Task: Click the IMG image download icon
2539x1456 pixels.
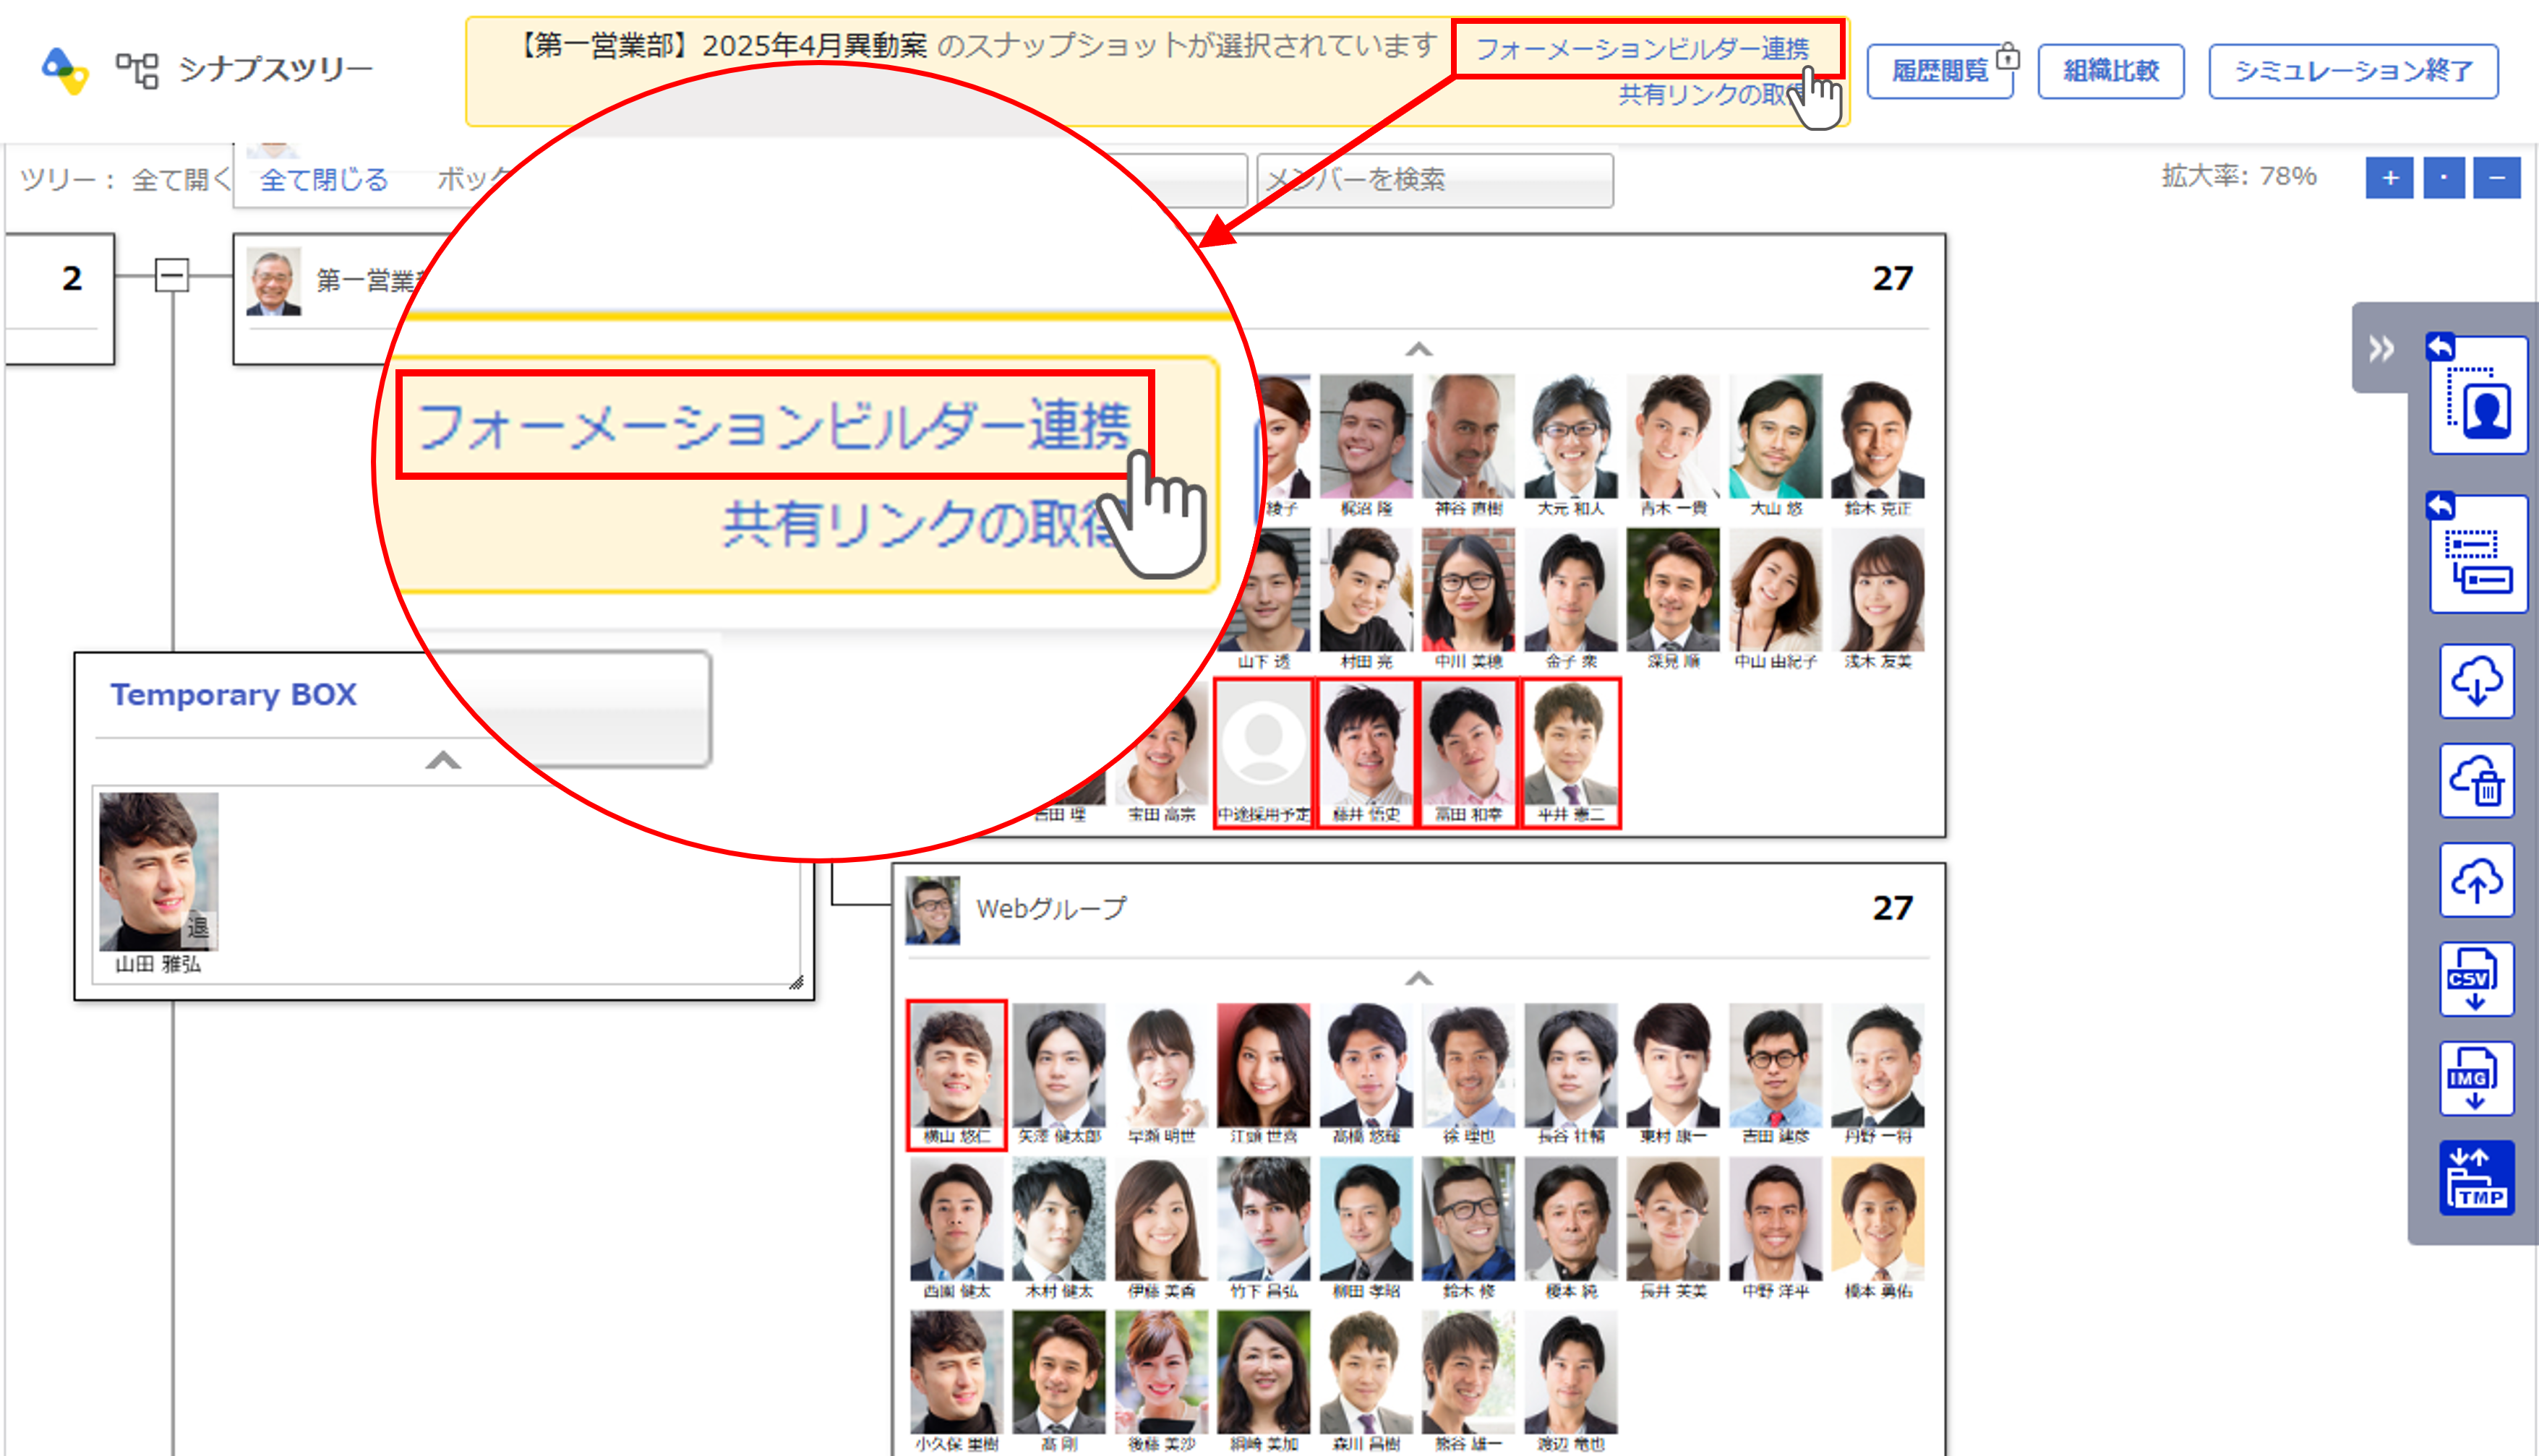Action: tap(2476, 1078)
